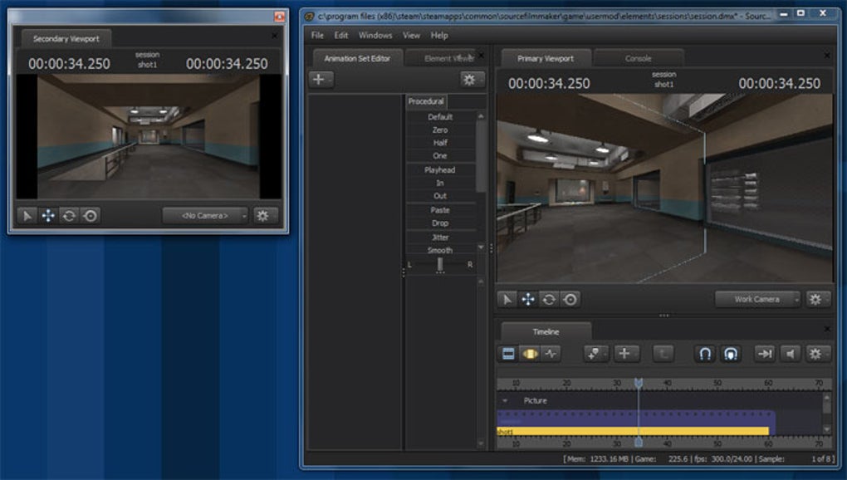This screenshot has height=480, width=847.
Task: Click the Jitter procedural preset
Action: click(439, 237)
